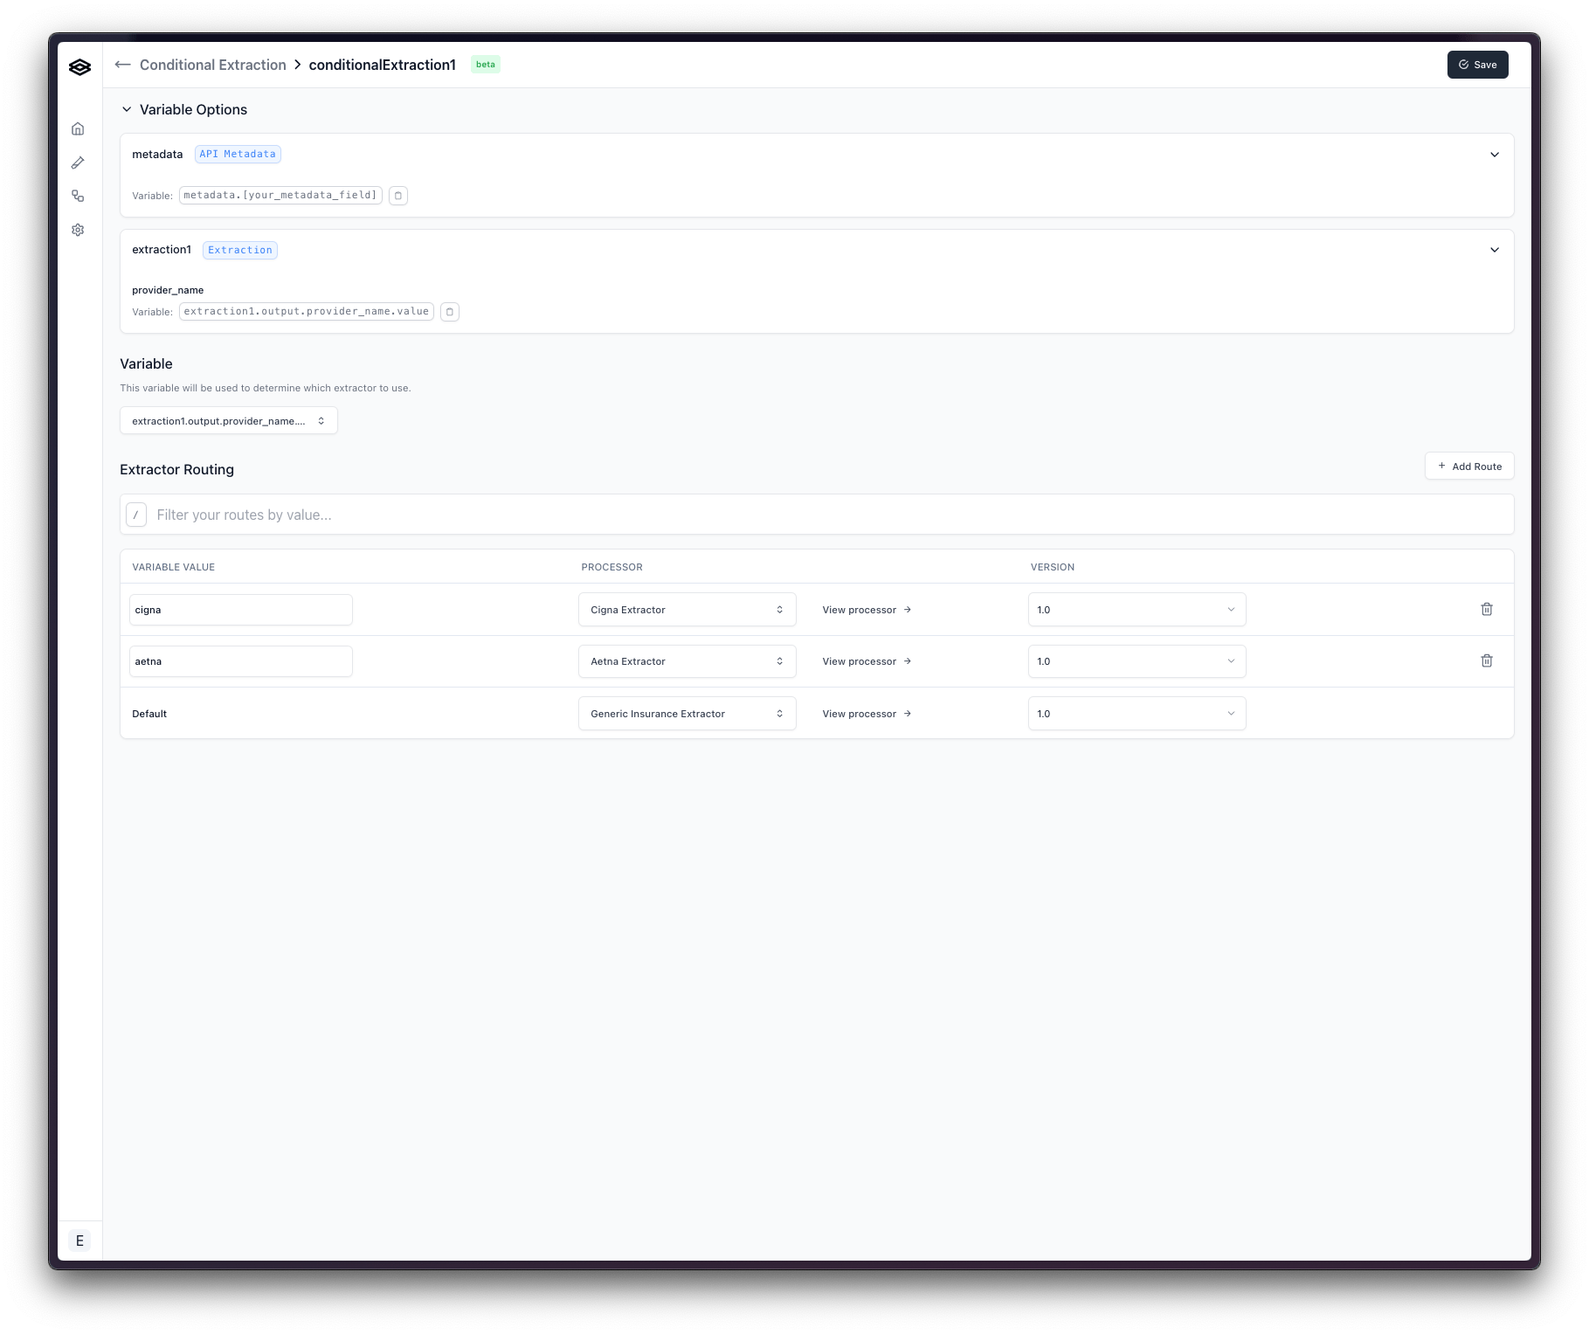The height and width of the screenshot is (1334, 1589).
Task: Open version dropdown for Default route
Action: (1136, 714)
